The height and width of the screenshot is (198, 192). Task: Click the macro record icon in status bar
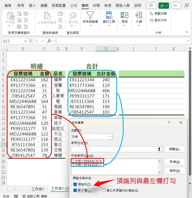pyautogui.click(x=16, y=196)
